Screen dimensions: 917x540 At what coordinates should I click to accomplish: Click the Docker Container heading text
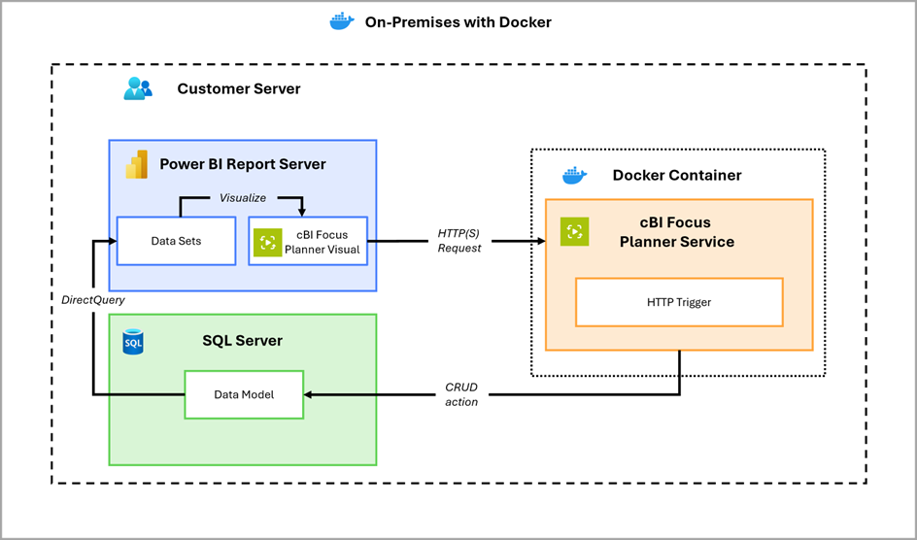point(676,176)
